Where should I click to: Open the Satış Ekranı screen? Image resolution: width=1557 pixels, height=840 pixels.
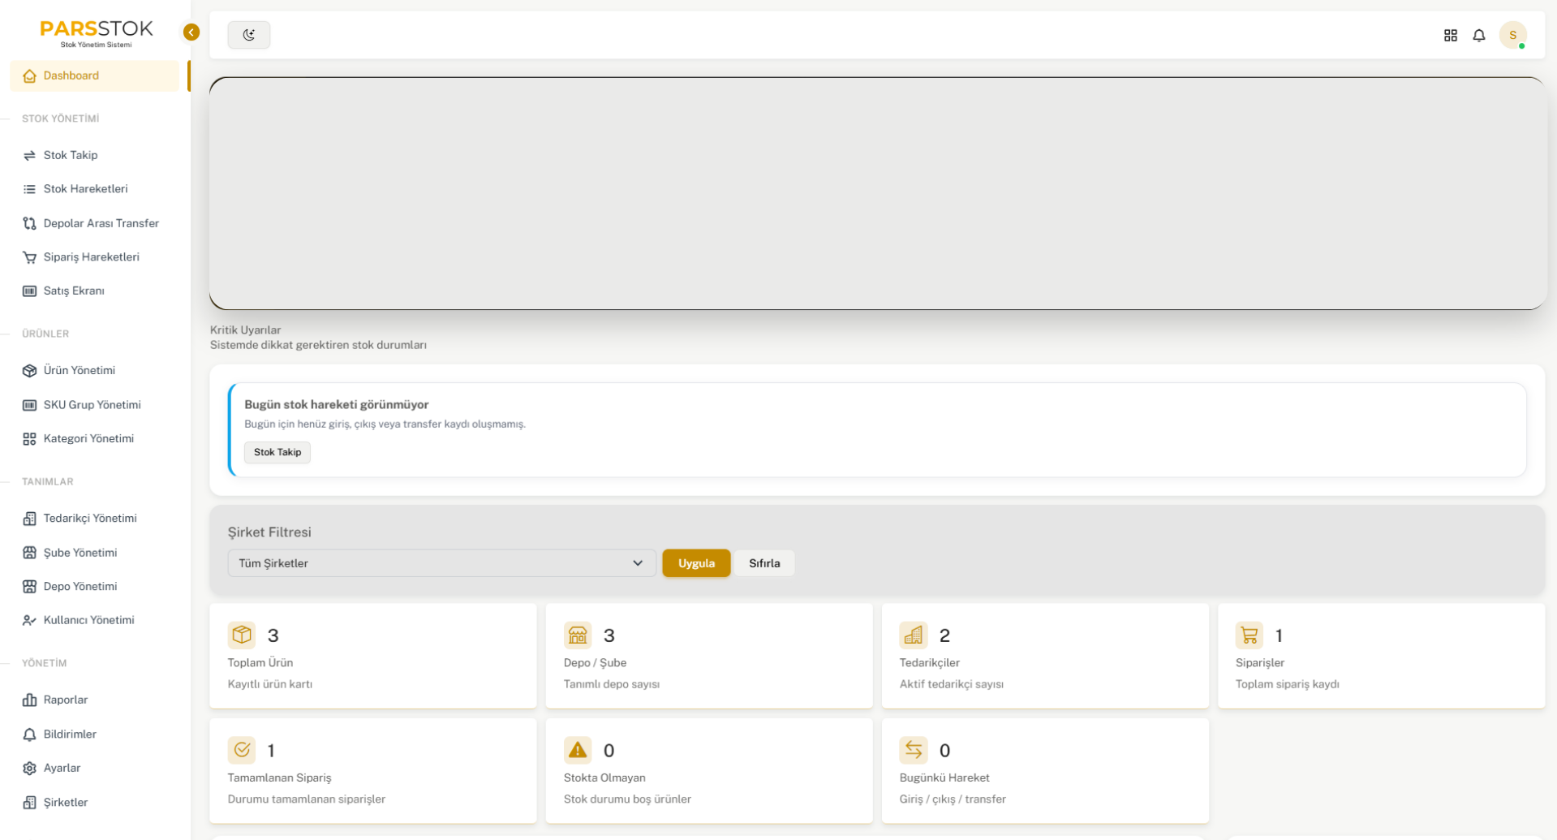[74, 291]
